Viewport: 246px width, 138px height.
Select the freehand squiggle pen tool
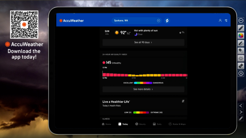coord(241,43)
